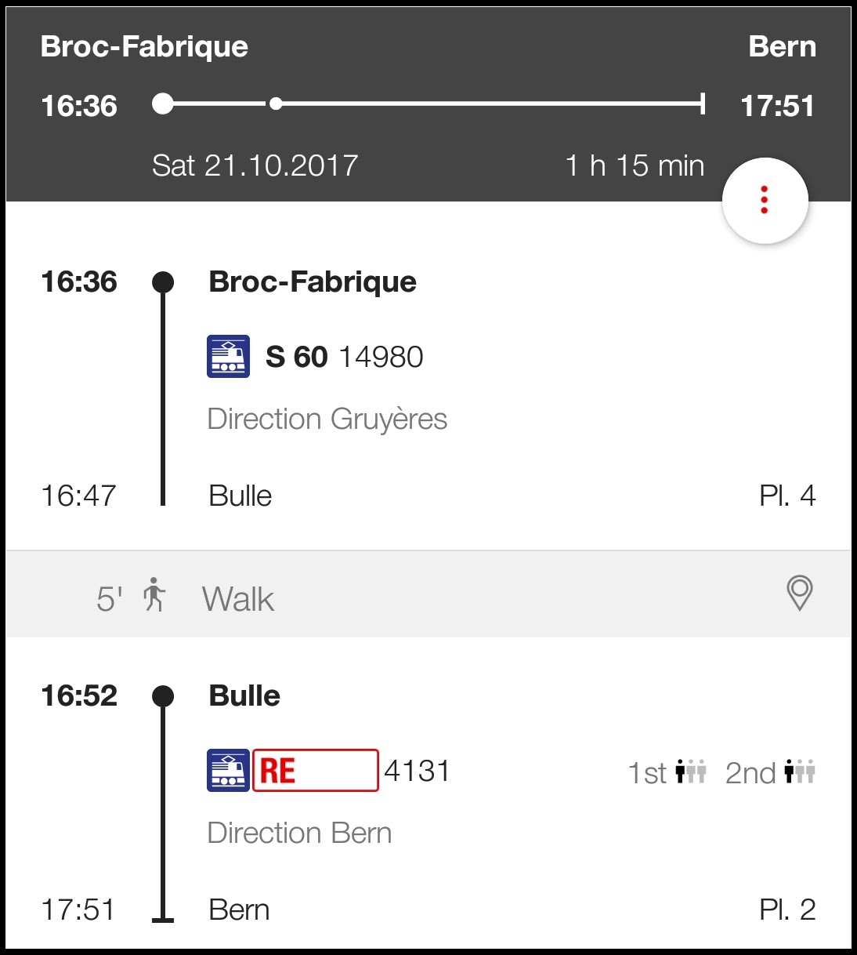Select the Bulle departure stop at 16:52
The image size is (857, 955).
pos(244,696)
